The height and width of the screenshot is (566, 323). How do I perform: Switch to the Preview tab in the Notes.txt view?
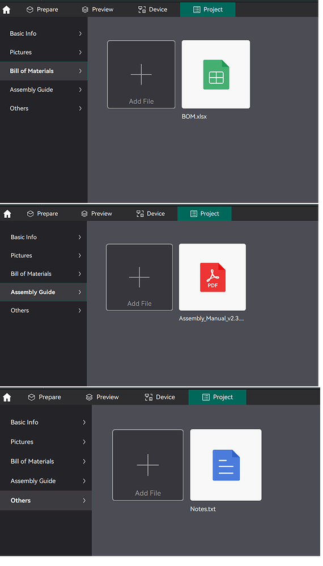point(103,398)
